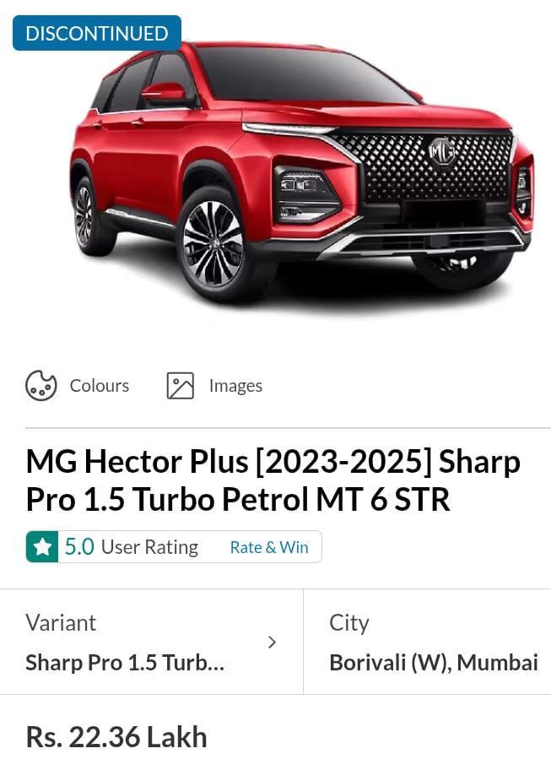Screen dimensions: 551x770
Task: Click the MG Hector Plus Sharp Pro title
Action: (273, 480)
